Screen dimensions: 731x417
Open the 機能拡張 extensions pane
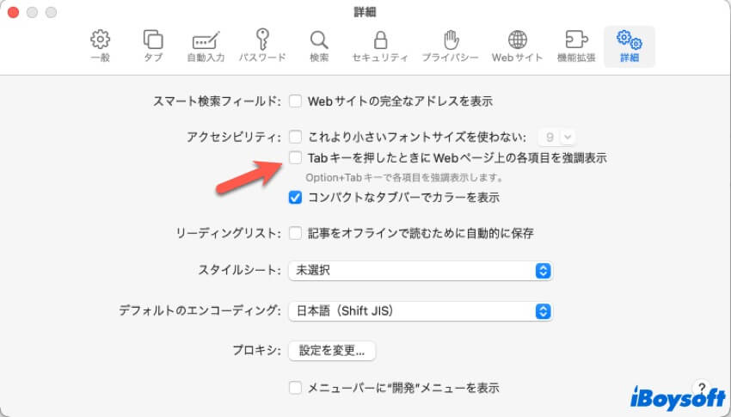point(576,46)
